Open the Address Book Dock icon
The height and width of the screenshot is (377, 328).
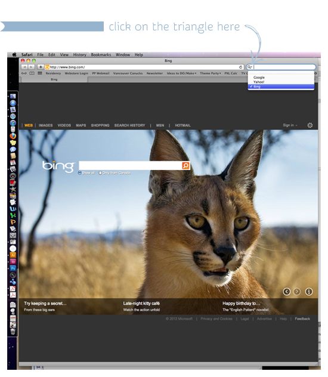pos(13,156)
